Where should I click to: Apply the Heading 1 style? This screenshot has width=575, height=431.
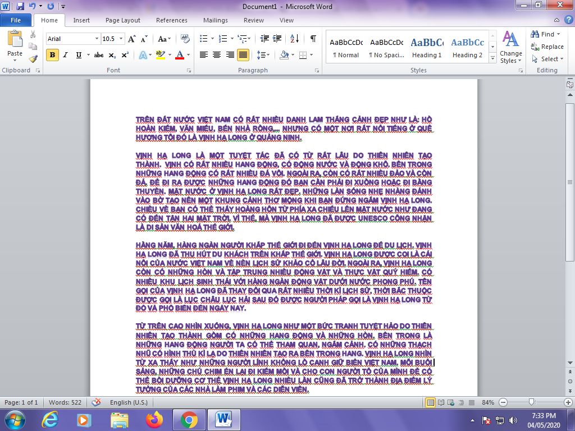(x=427, y=48)
